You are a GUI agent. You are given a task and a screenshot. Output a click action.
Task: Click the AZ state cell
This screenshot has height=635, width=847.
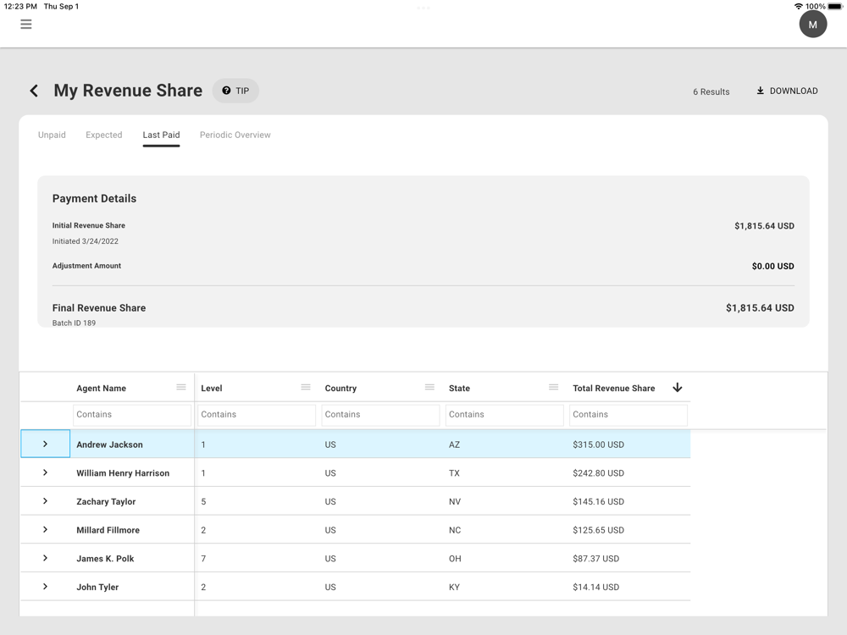click(x=454, y=445)
